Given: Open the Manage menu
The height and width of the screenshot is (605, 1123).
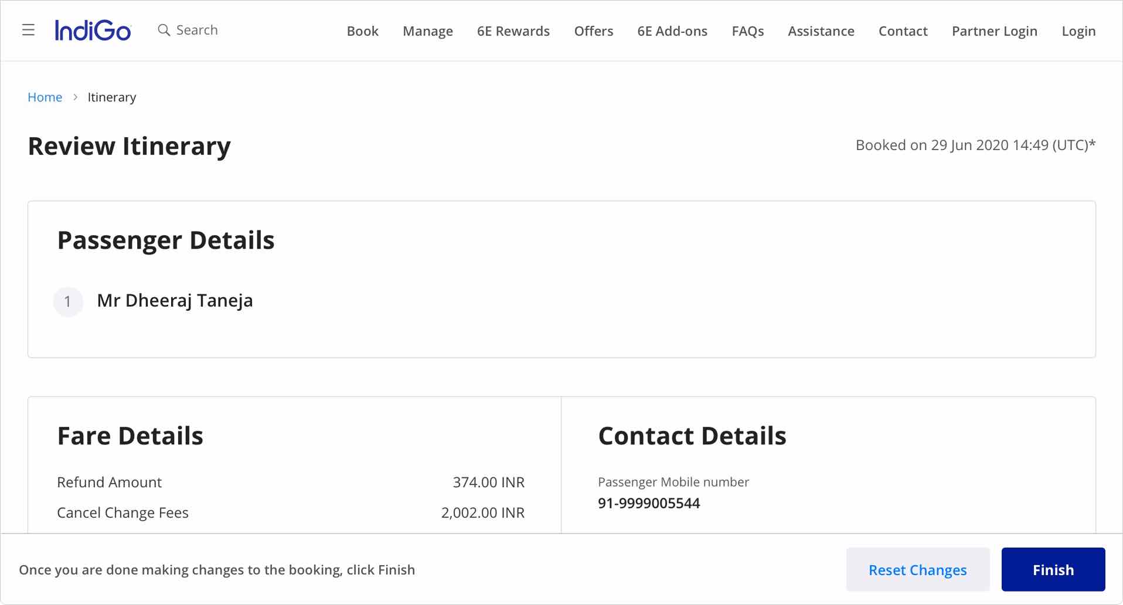Looking at the screenshot, I should tap(427, 31).
